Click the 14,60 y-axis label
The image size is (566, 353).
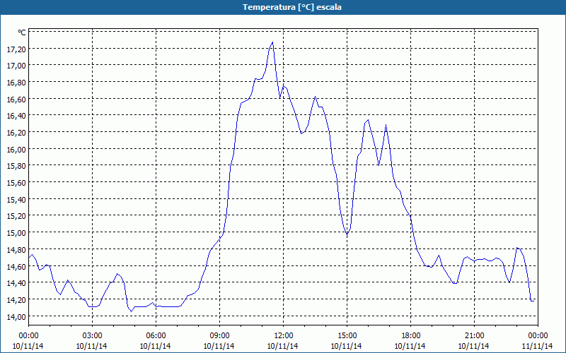(16, 267)
